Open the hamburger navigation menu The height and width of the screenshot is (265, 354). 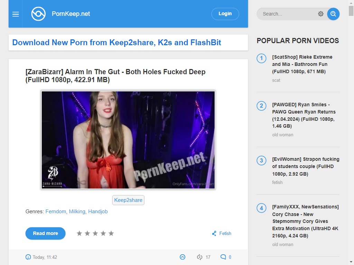(16, 14)
